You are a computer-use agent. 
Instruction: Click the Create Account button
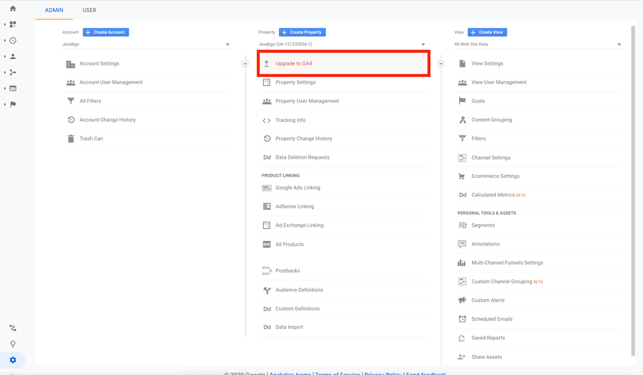pyautogui.click(x=106, y=32)
